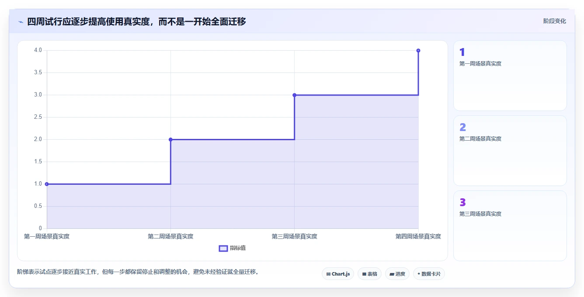This screenshot has height=297, width=584.
Task: Select the 进度 chip
Action: pos(397,274)
